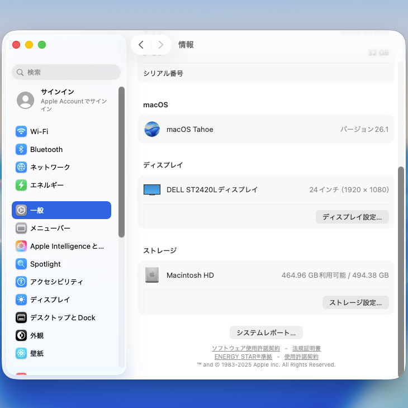The width and height of the screenshot is (408, 408).
Task: Click the デスクトップとDock icon
Action: click(x=21, y=317)
